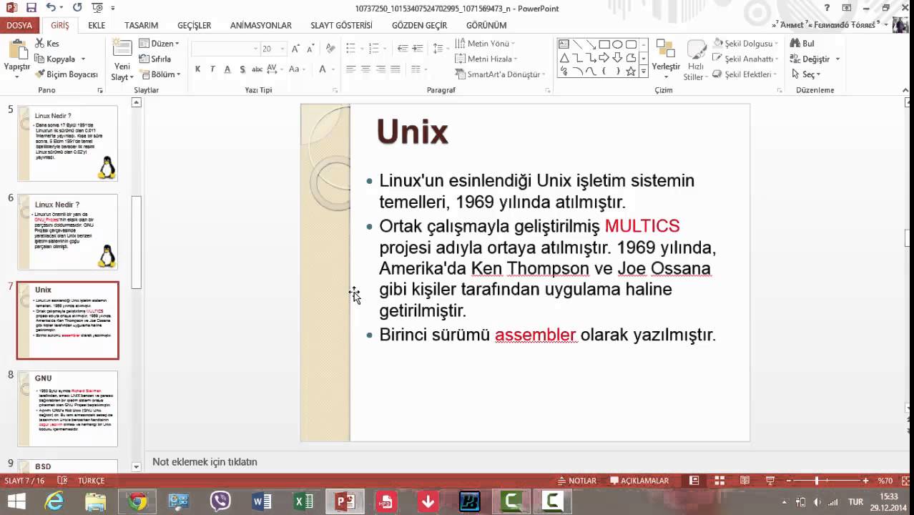Switch to reading view
The image size is (914, 515).
(745, 481)
